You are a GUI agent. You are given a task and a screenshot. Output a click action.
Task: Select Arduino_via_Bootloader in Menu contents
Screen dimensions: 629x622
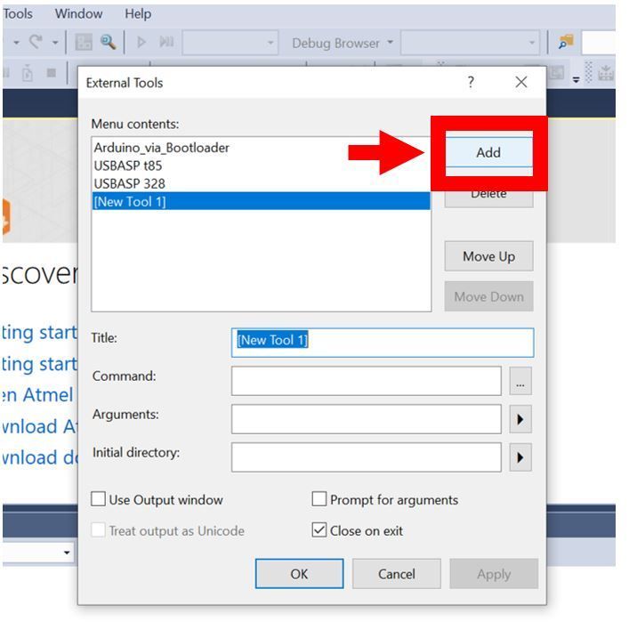pos(262,148)
